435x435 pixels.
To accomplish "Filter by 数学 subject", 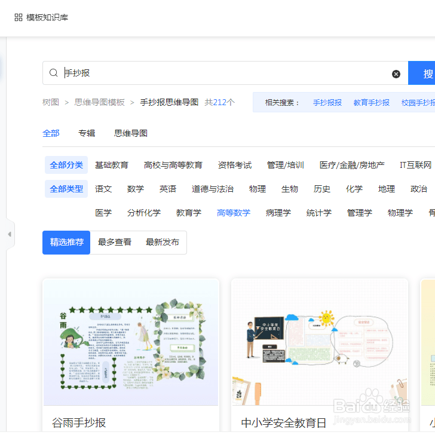I will [x=136, y=189].
